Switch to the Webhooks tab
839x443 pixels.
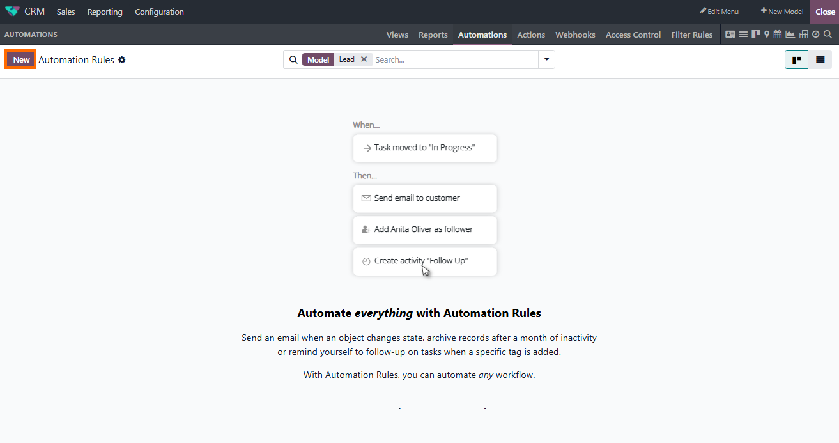point(575,35)
